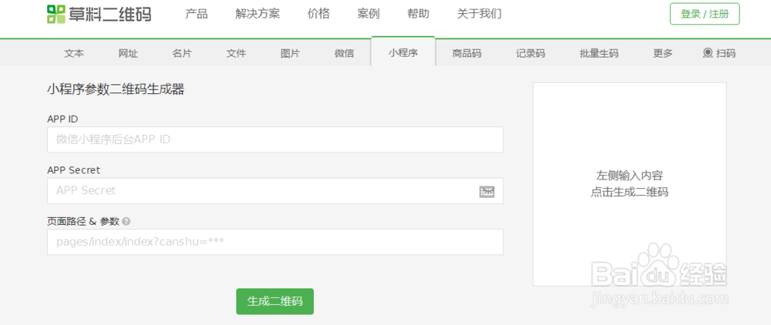Switch to the 文件 tab
Image resolution: width=771 pixels, height=325 pixels.
click(x=236, y=53)
